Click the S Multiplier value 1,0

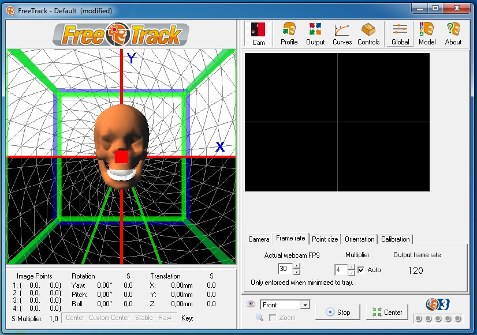click(54, 319)
